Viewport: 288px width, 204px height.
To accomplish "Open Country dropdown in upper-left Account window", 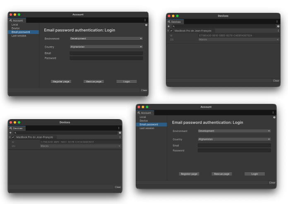I will pyautogui.click(x=106, y=47).
